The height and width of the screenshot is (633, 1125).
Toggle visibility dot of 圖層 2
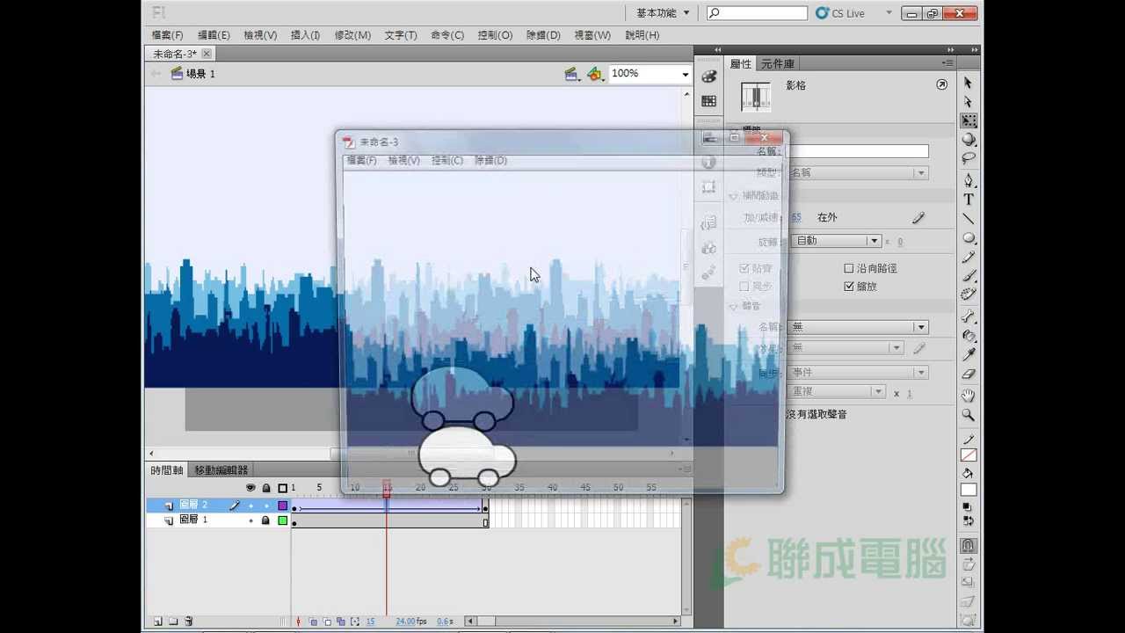(250, 506)
